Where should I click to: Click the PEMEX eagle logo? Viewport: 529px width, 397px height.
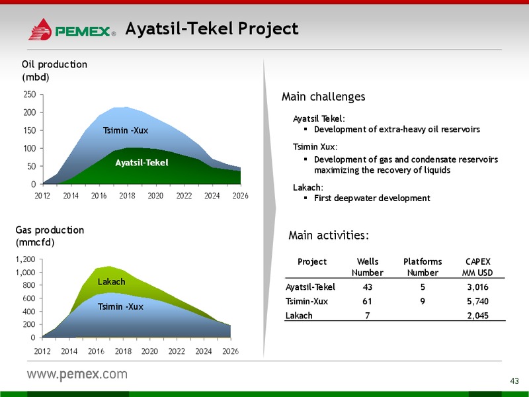pos(40,29)
